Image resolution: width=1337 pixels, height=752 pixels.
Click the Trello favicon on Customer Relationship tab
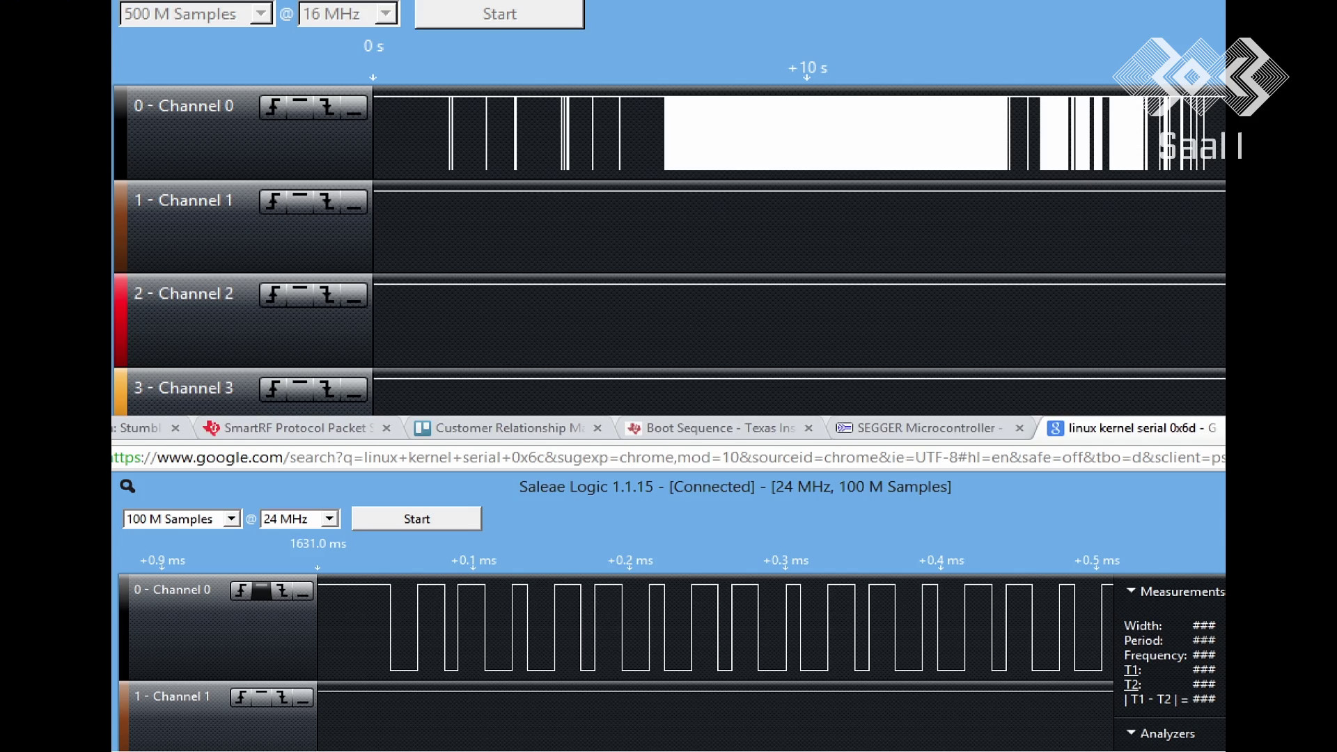click(423, 428)
